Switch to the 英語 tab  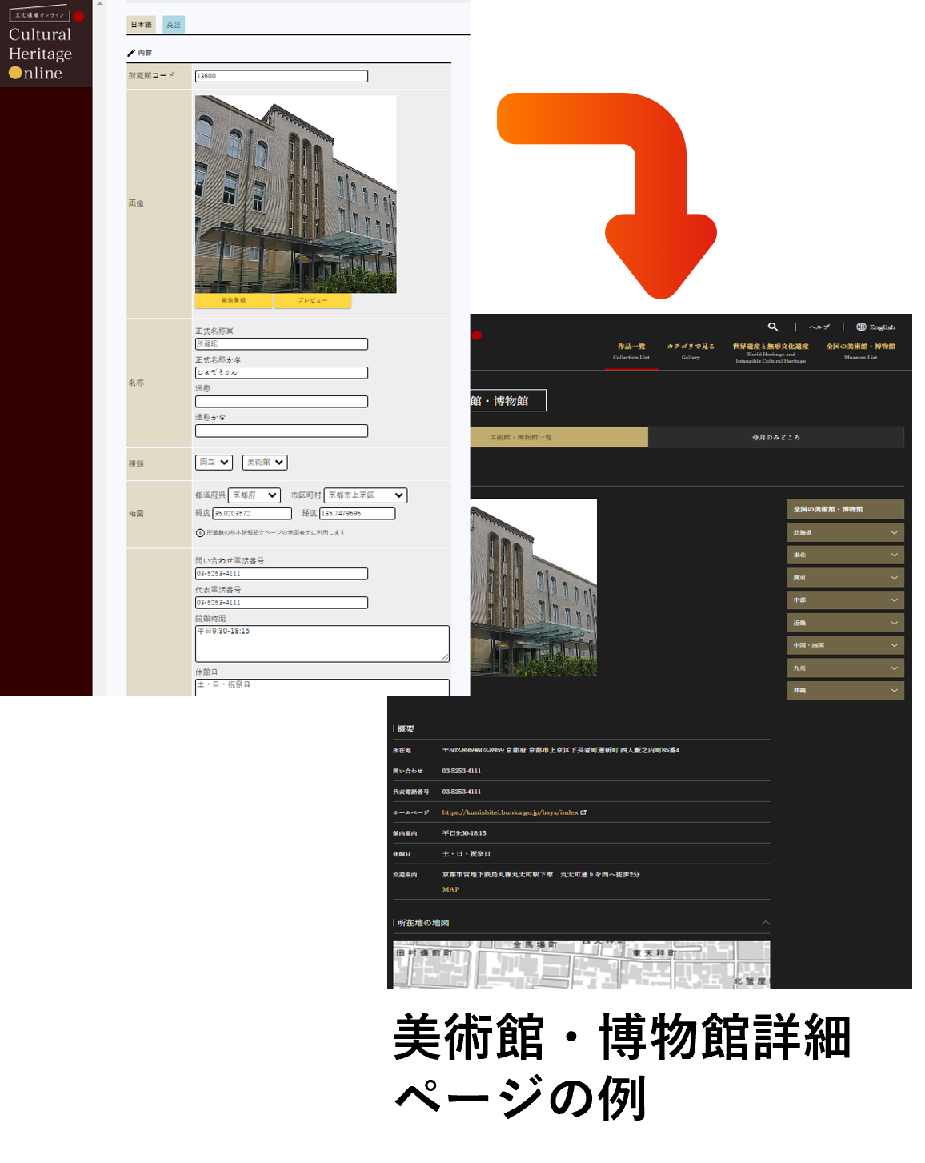[x=174, y=25]
